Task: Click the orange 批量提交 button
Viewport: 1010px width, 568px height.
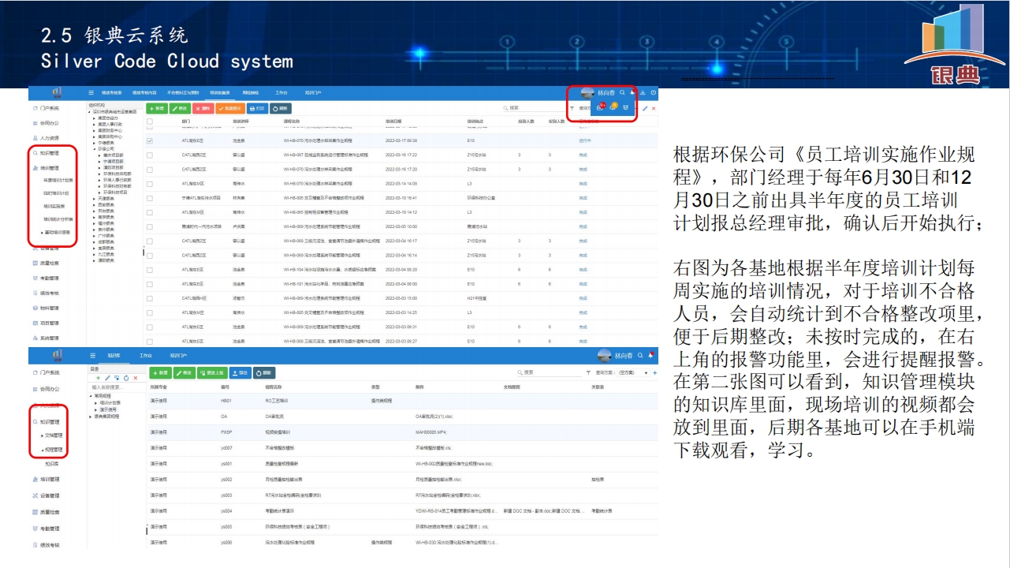Action: (229, 108)
